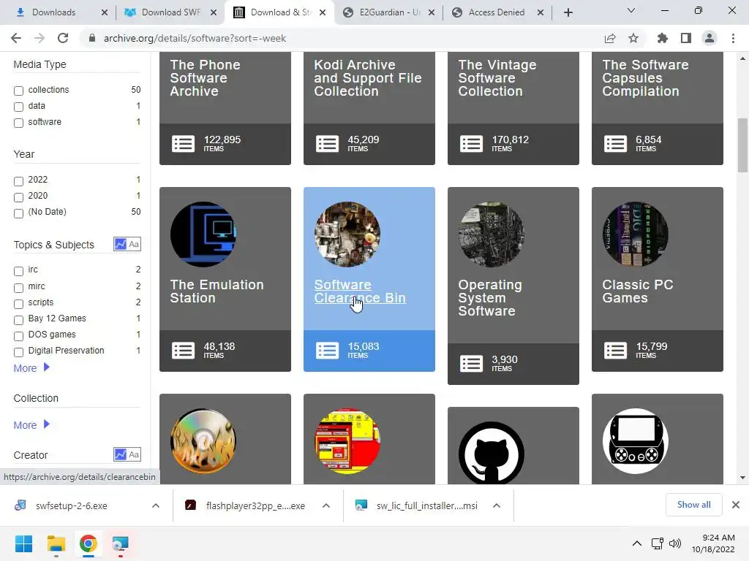Check the (No Date) year filter
The width and height of the screenshot is (749, 561).
click(x=18, y=213)
